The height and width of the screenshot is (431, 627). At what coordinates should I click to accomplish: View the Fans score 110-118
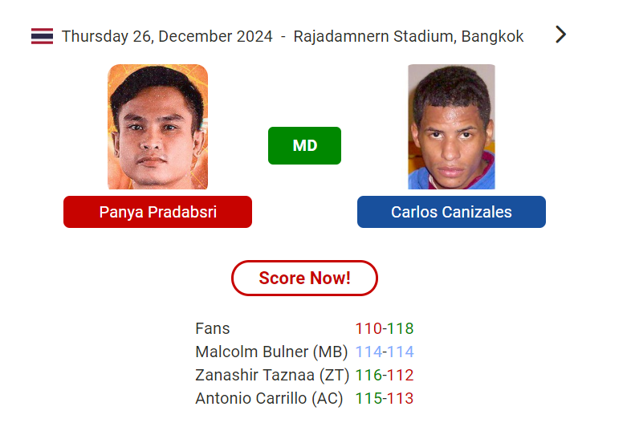click(x=385, y=328)
